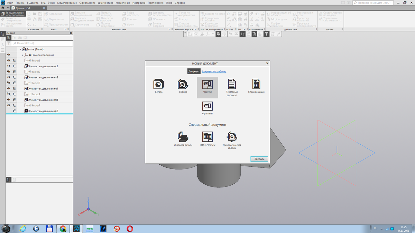
Task: Select the variables fx sidebar icon
Action: (x=3, y=44)
